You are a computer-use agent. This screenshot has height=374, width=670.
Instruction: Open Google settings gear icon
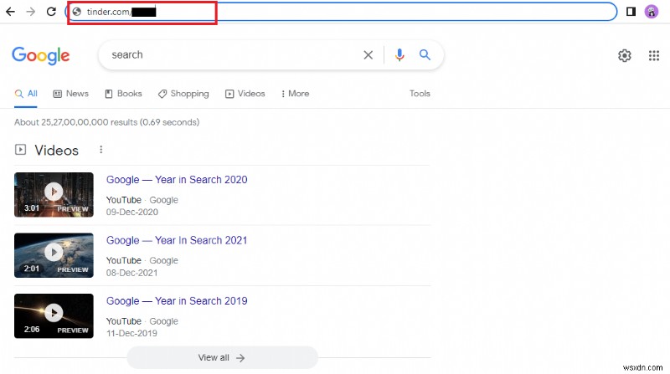coord(624,55)
